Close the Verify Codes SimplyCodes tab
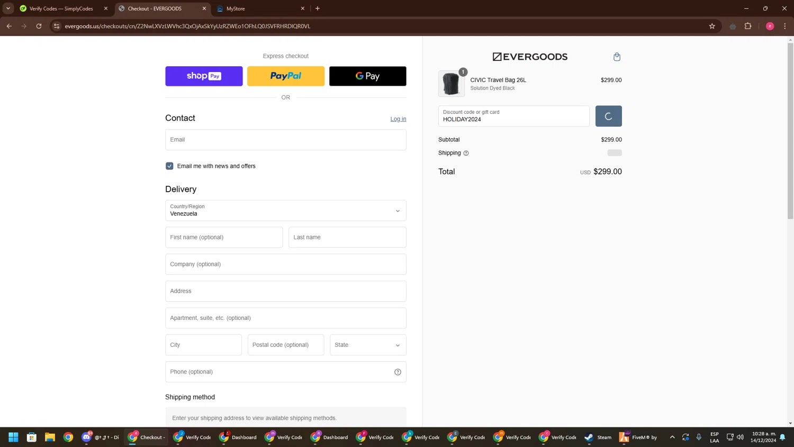Image resolution: width=794 pixels, height=447 pixels. coord(105,8)
